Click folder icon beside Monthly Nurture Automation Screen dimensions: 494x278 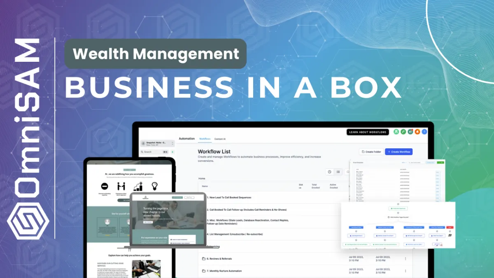click(x=203, y=271)
